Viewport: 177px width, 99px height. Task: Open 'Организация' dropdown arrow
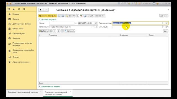(93, 27)
